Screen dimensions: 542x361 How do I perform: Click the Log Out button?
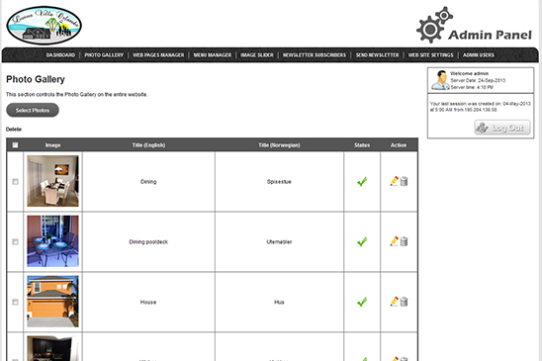(x=501, y=128)
